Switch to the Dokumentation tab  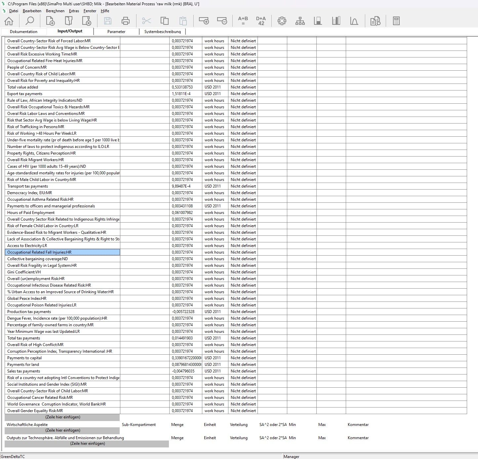[x=23, y=32]
